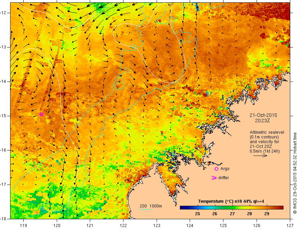297x229 pixels.
Task: Click the latitude -12 axis label
Action: point(4,13)
